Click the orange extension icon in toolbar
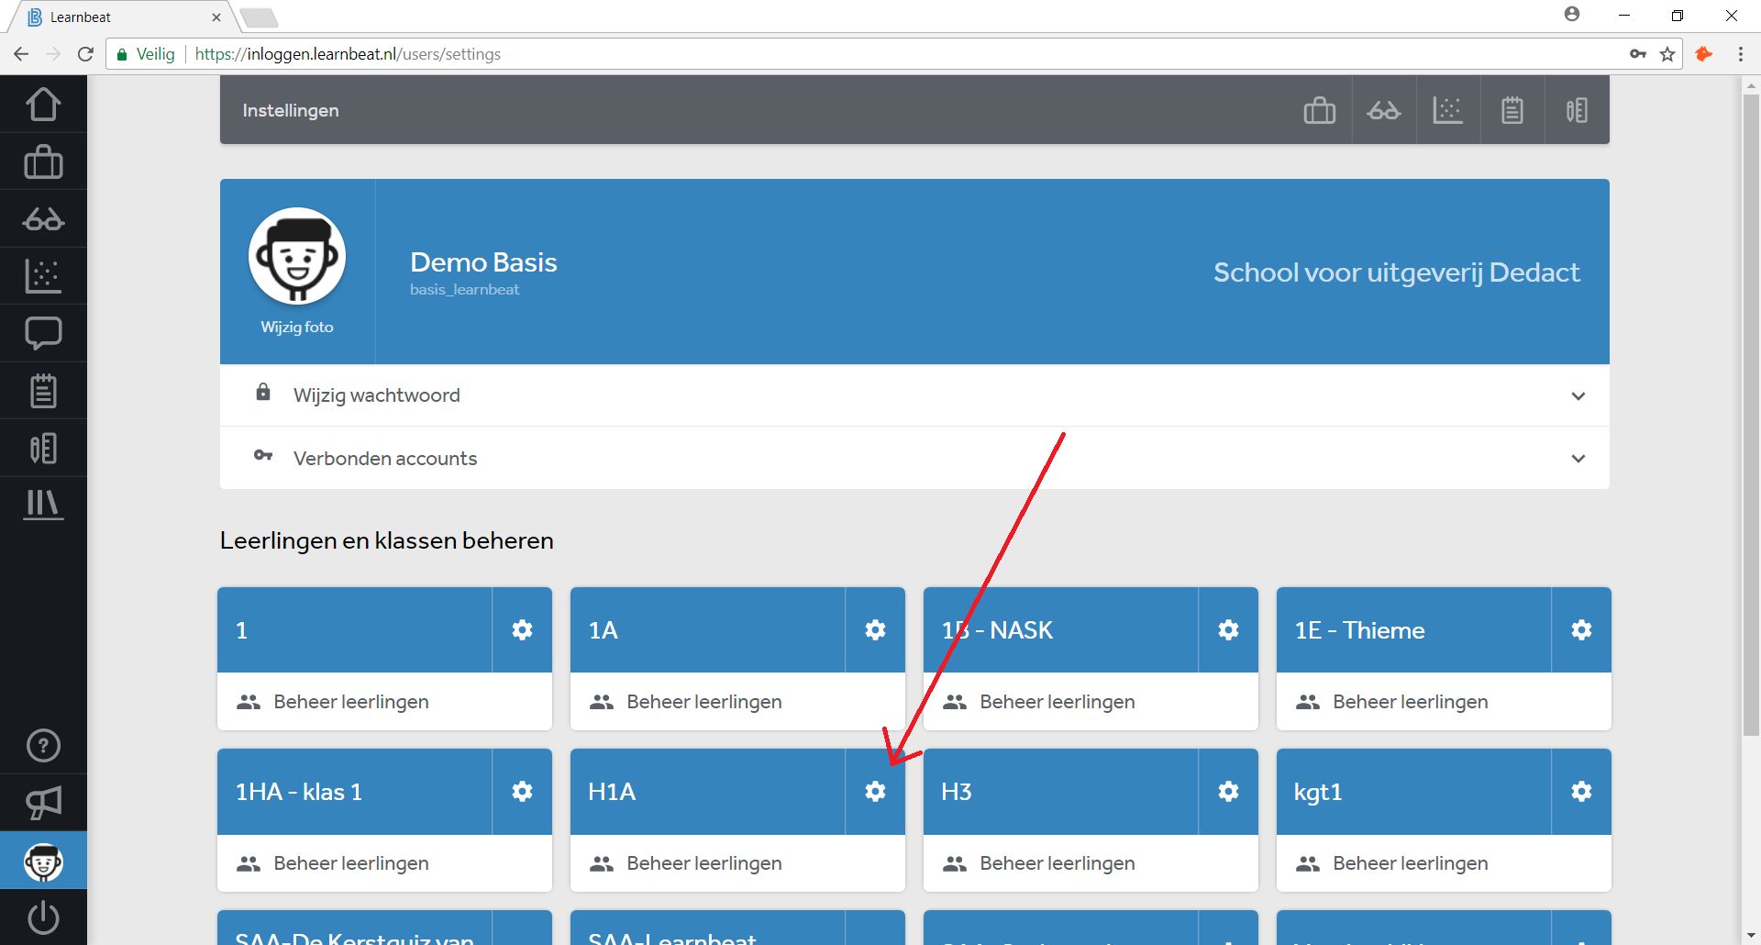Viewport: 1761px width, 945px height. click(x=1704, y=54)
